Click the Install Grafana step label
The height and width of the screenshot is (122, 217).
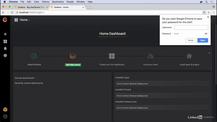click(x=34, y=65)
